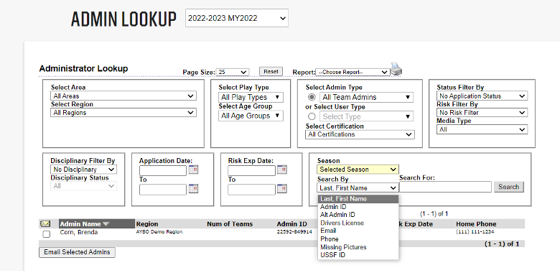Open the No Application Status dropdown
560x273 pixels.
pos(482,96)
